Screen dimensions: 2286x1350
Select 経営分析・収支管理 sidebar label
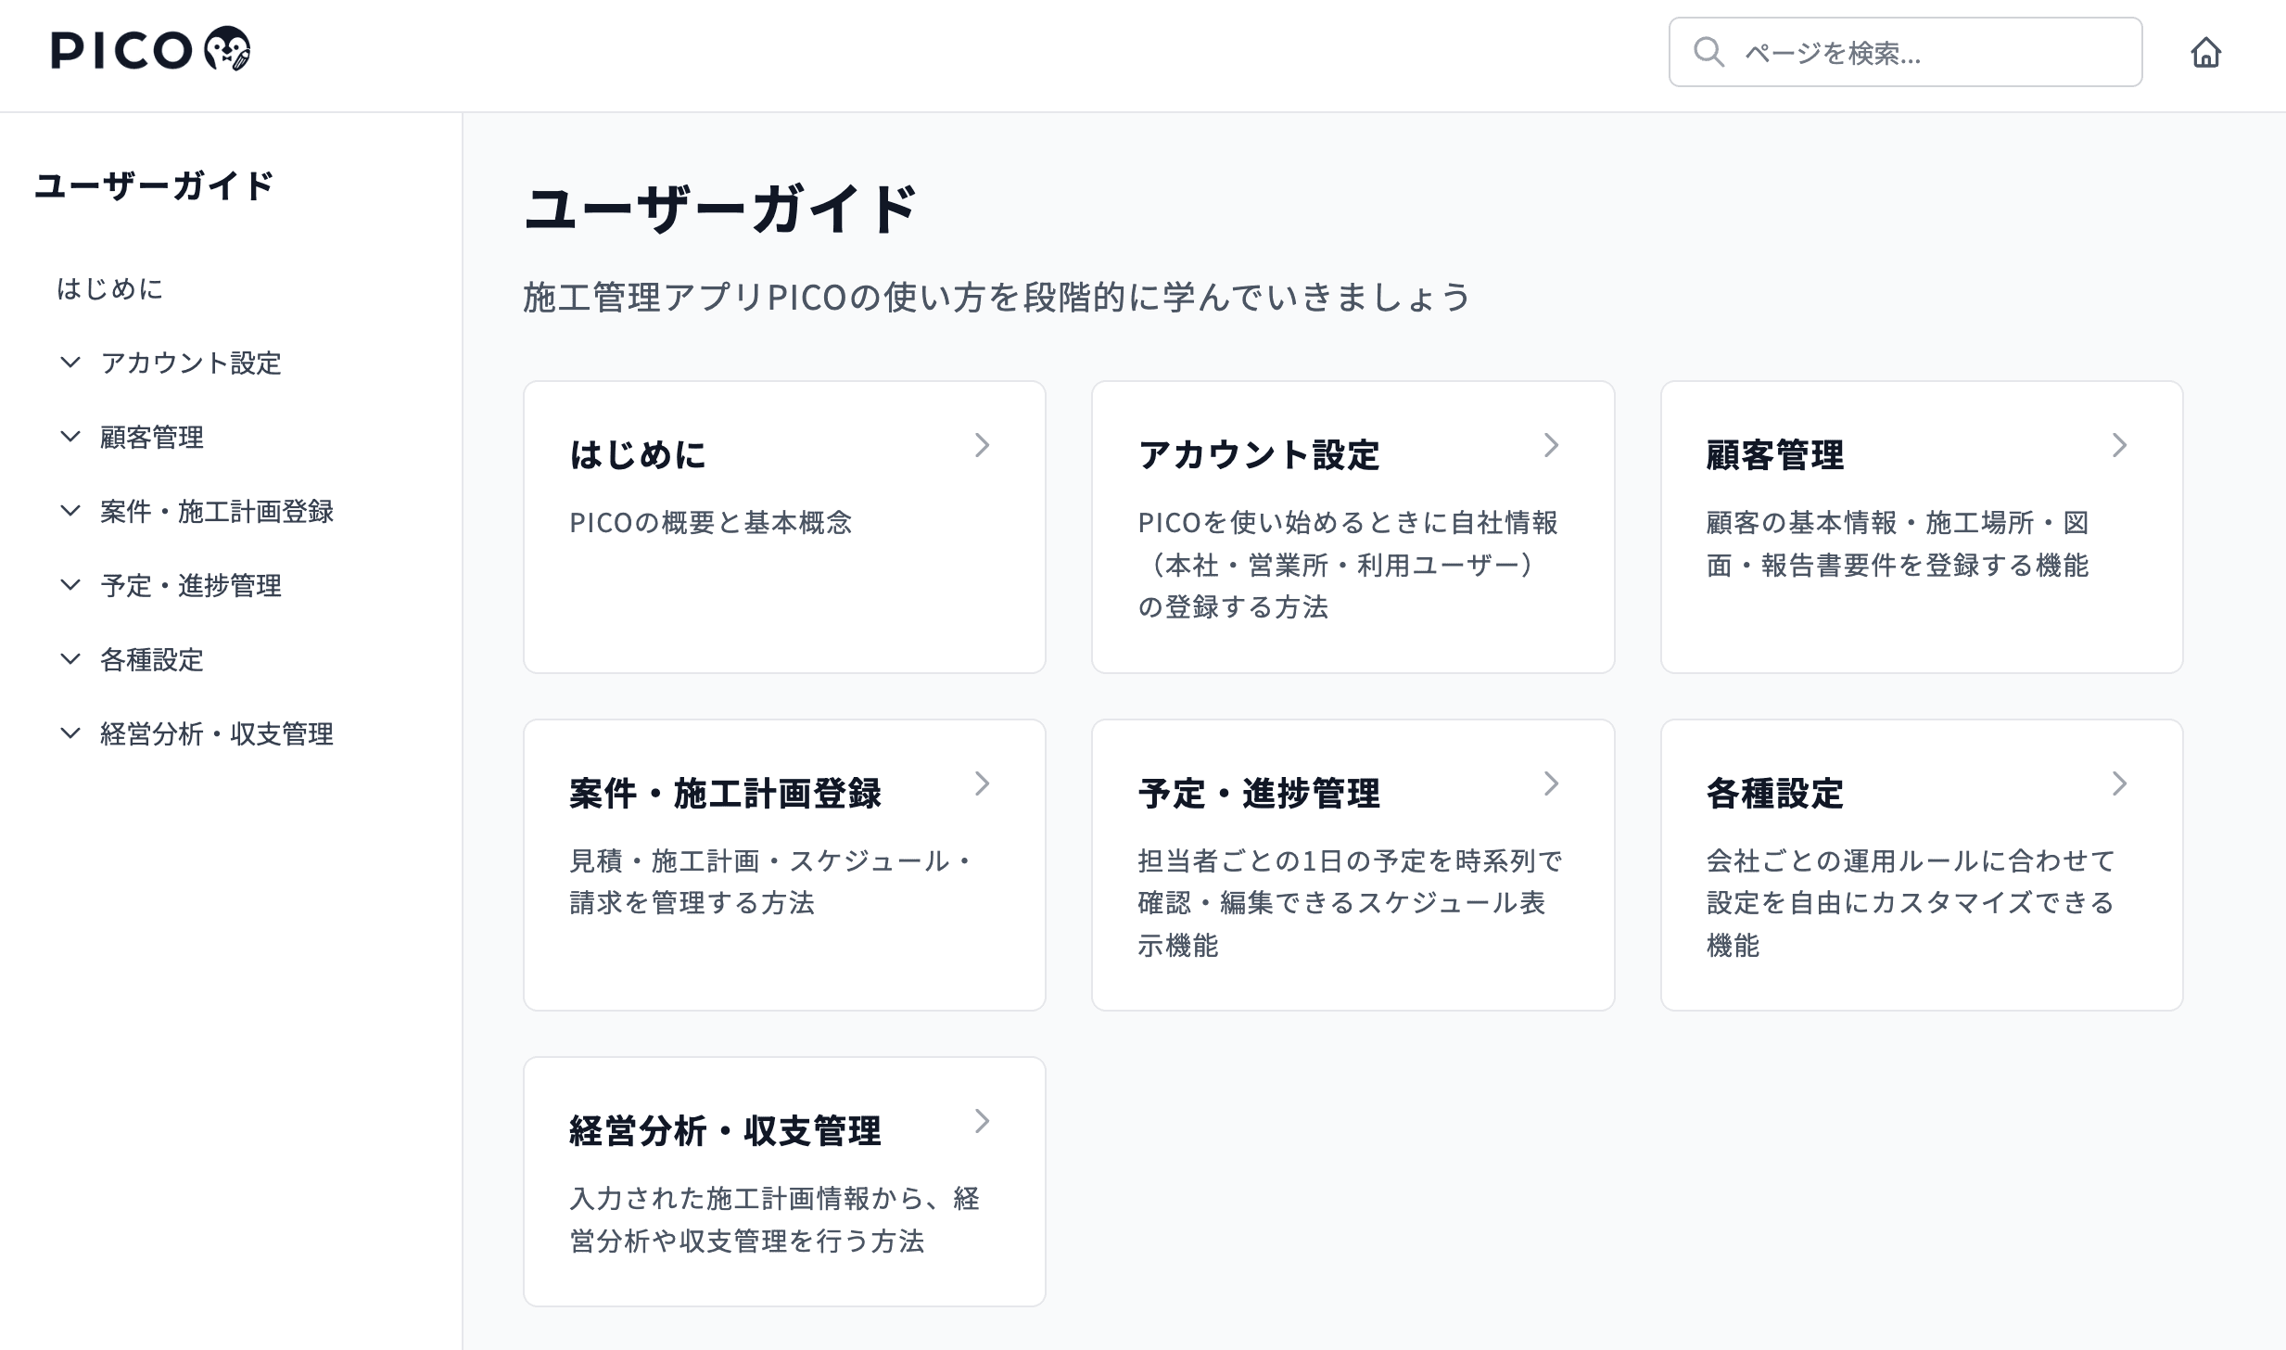217,733
